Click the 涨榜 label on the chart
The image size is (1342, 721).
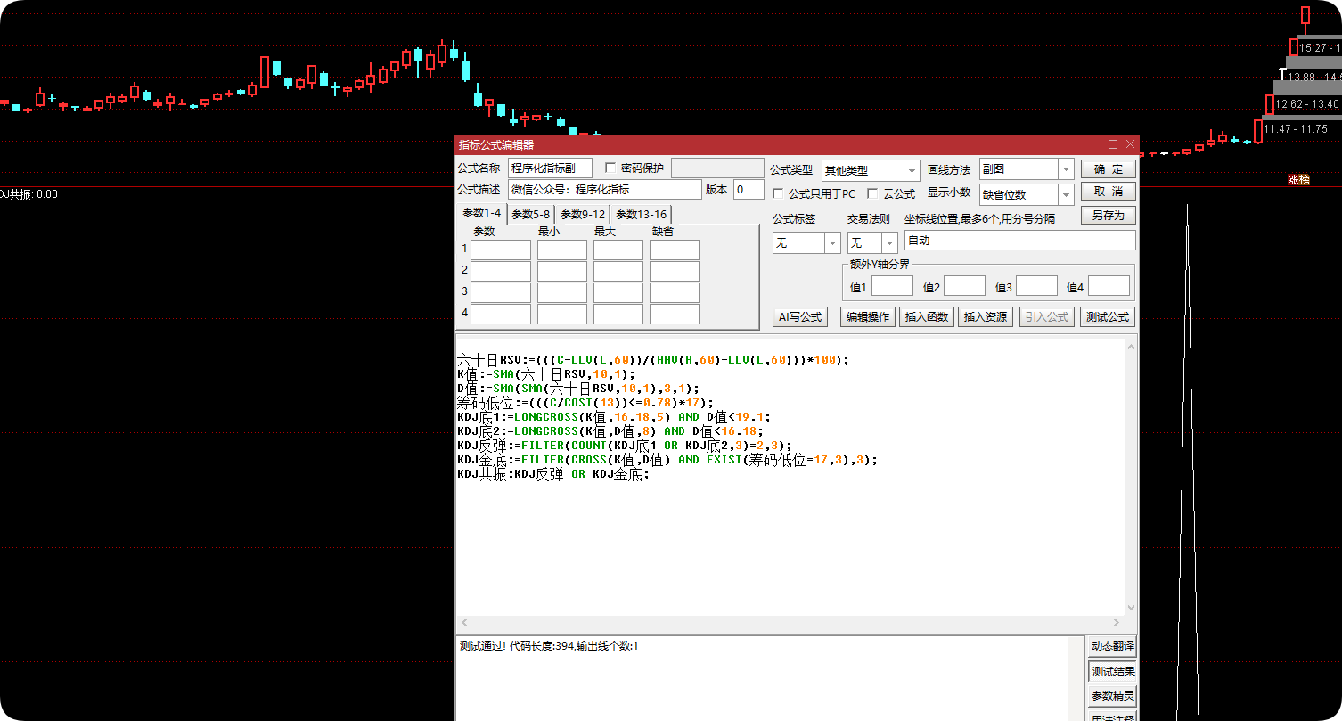pyautogui.click(x=1298, y=179)
